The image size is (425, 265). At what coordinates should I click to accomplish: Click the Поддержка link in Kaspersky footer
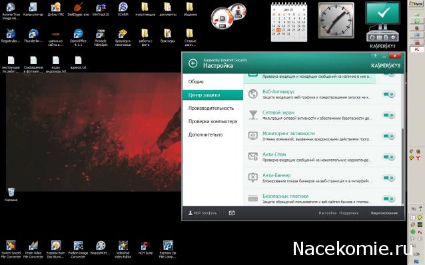coord(349,213)
